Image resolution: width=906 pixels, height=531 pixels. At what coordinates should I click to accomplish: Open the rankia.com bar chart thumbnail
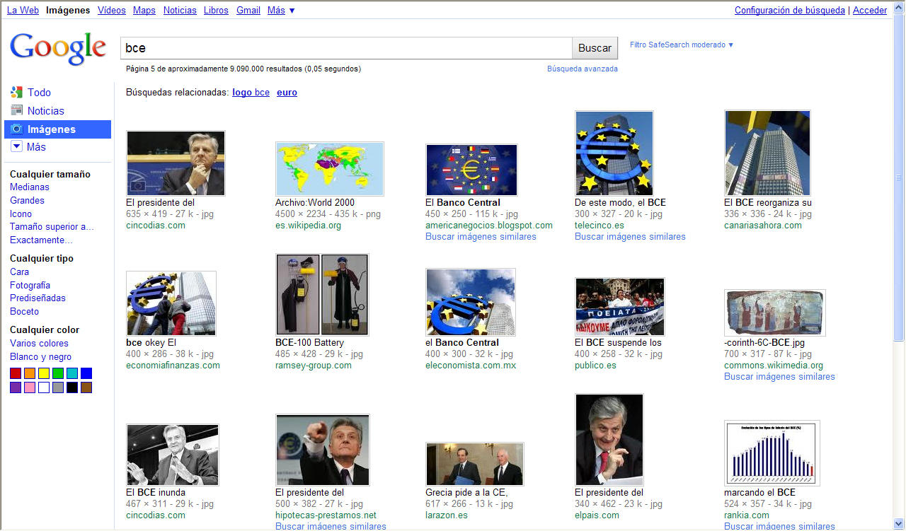pos(772,453)
